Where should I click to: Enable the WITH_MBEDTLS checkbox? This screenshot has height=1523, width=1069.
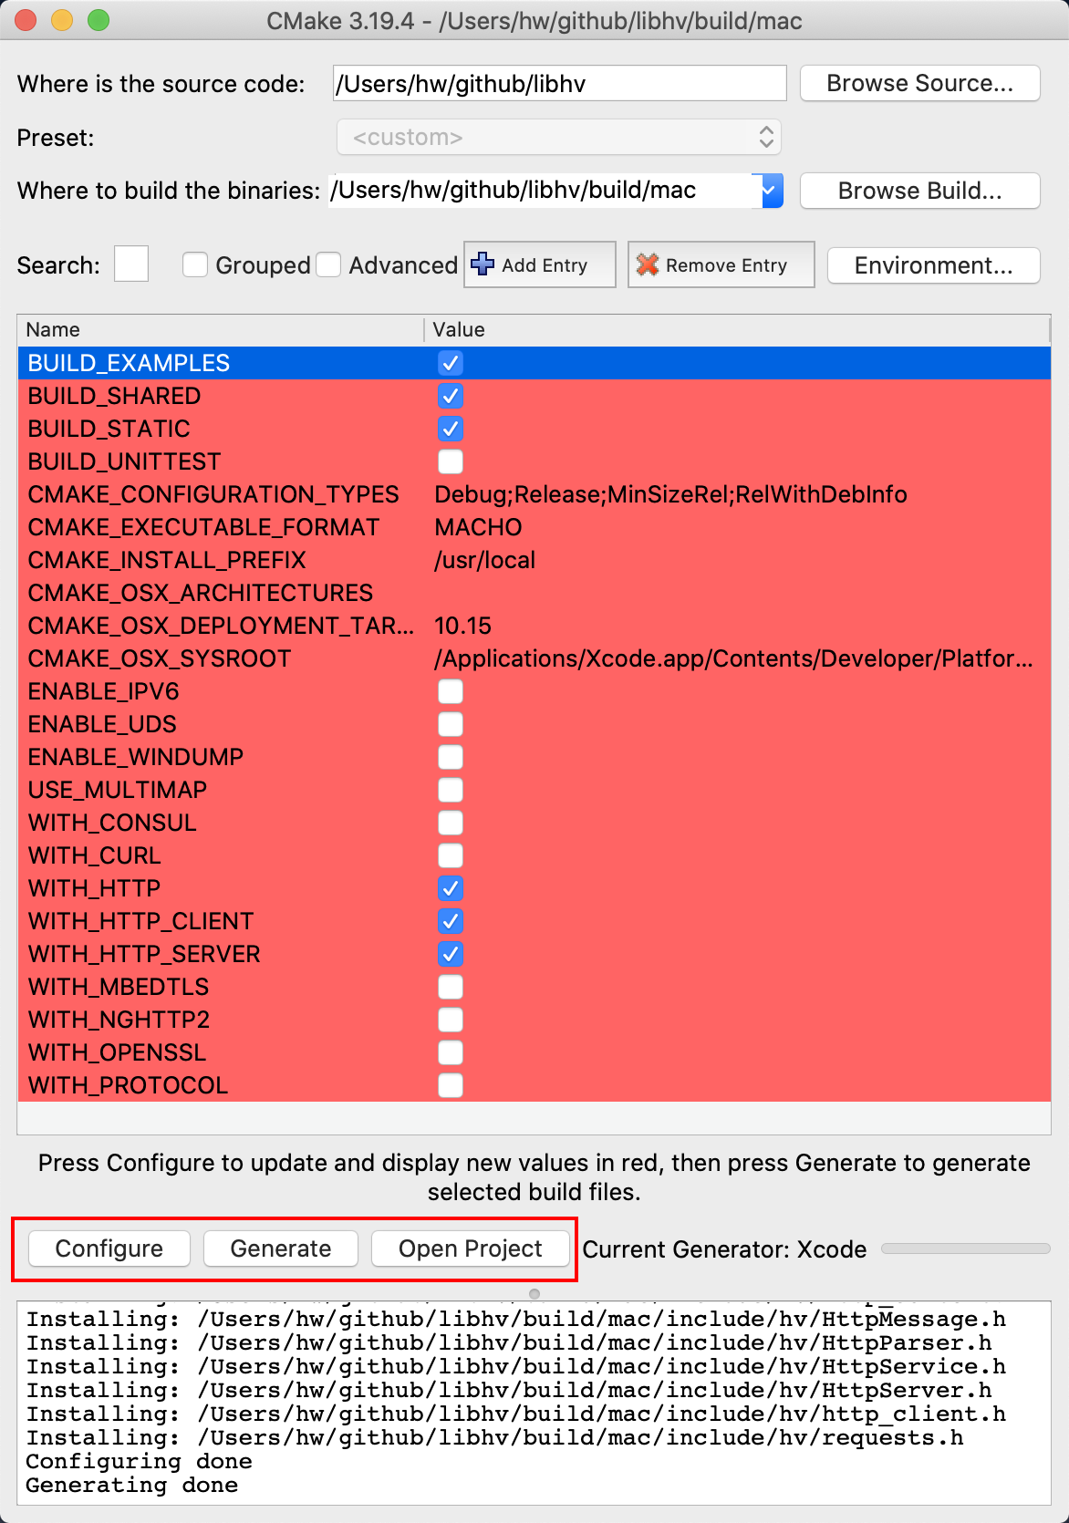[x=451, y=987]
